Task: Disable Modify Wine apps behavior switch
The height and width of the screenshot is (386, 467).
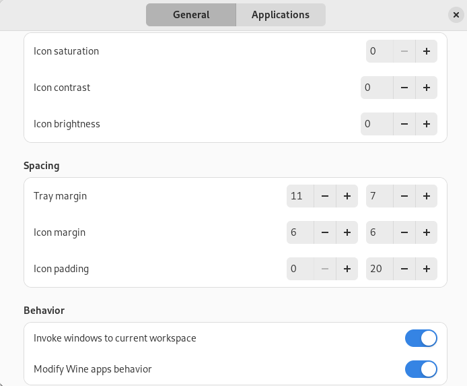Action: [x=421, y=369]
